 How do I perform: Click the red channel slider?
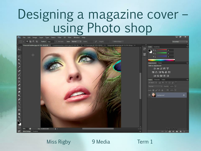pos(161,50)
